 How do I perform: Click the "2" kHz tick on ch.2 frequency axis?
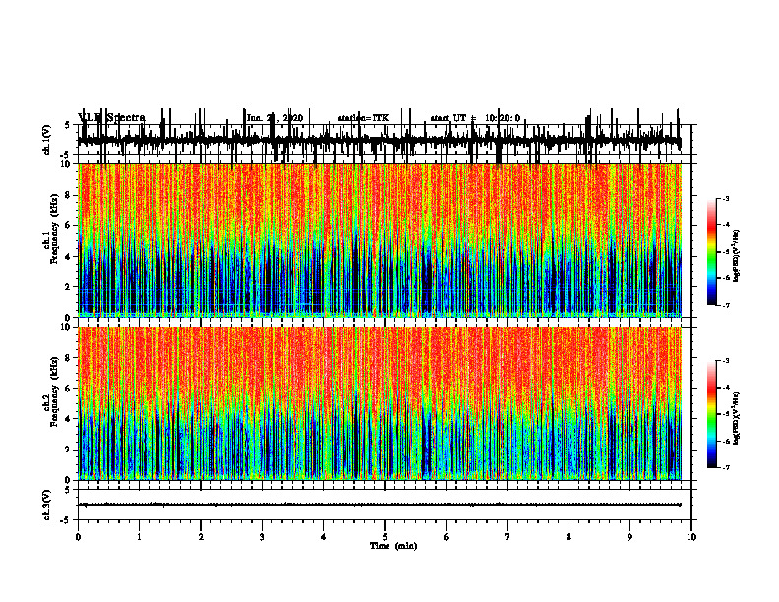click(x=68, y=450)
